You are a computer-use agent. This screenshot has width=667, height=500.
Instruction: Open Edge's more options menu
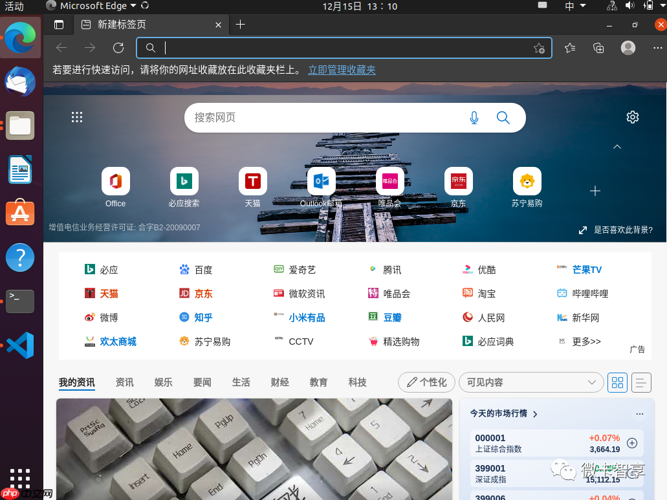click(x=657, y=48)
